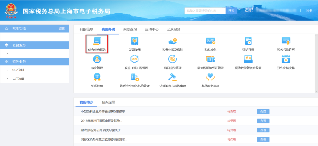
Task: Open 其他服务事项 heart icon
Action: pos(210,77)
